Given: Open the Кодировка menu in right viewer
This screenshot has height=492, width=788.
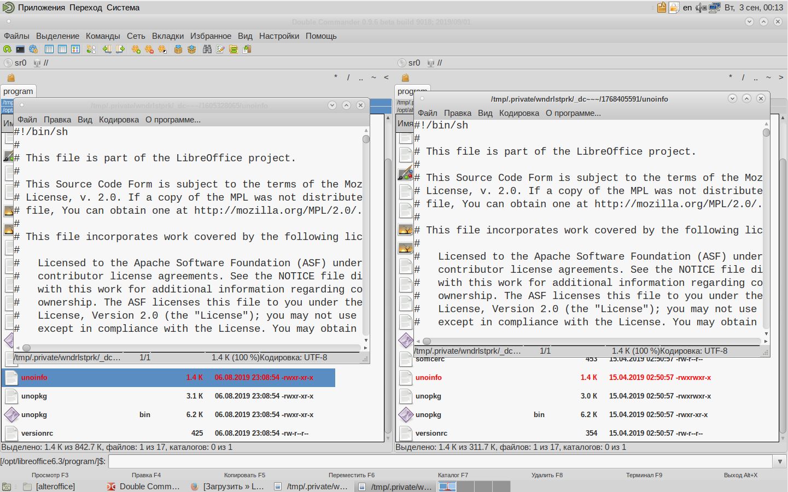Looking at the screenshot, I should pos(519,113).
